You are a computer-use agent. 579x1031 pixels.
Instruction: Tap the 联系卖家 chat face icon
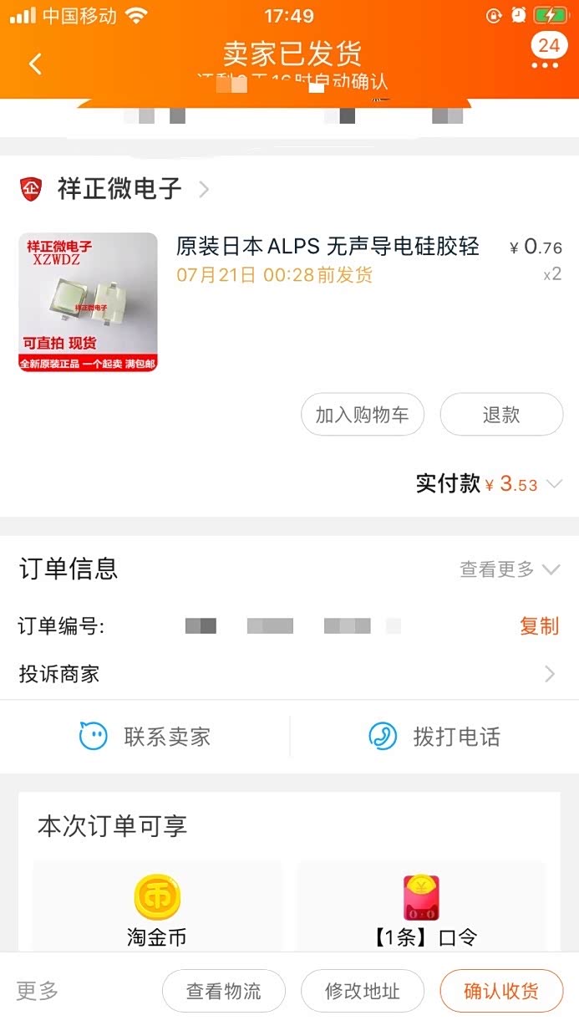94,737
